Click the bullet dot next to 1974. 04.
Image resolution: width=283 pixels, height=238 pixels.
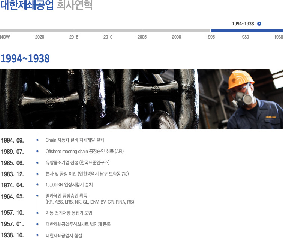37,184
